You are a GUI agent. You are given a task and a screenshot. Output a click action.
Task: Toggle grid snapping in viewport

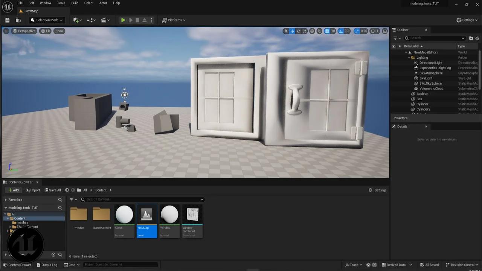click(327, 31)
